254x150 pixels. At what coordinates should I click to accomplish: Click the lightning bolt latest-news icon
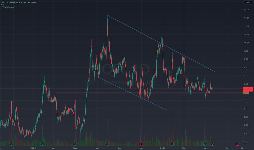pos(213,144)
